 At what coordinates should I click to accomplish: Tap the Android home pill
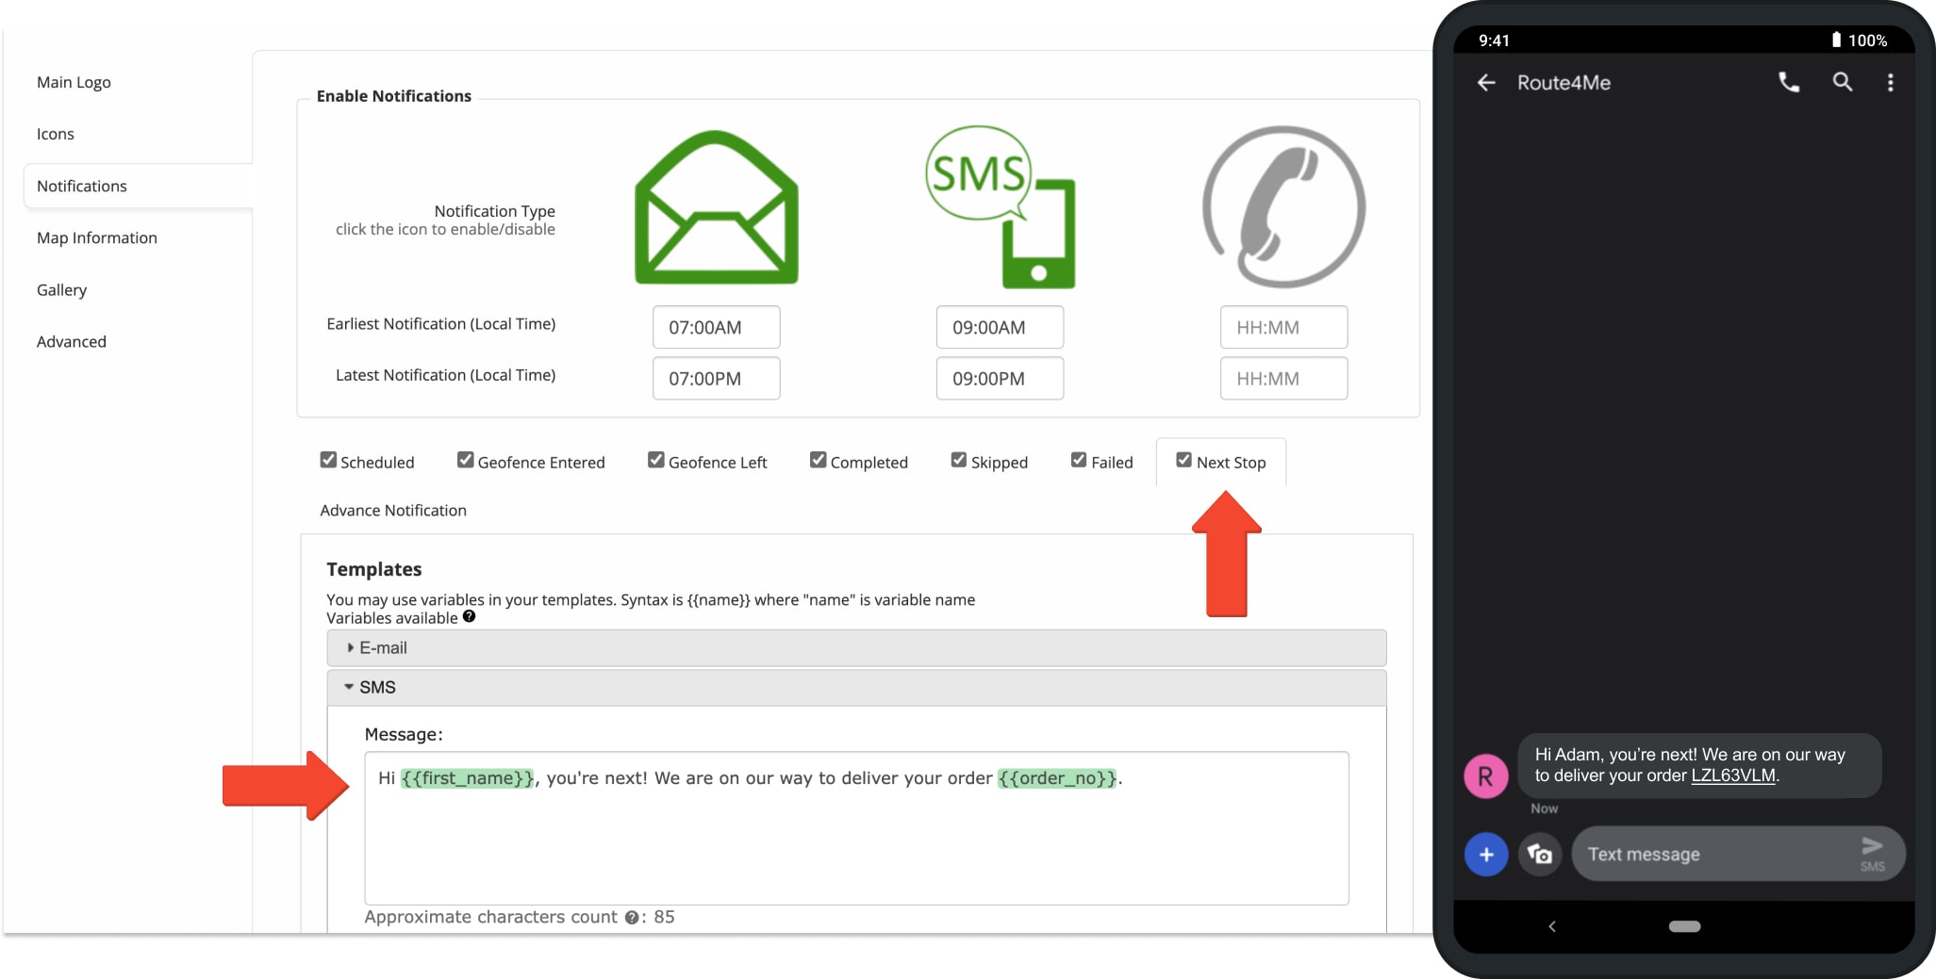point(1684,926)
